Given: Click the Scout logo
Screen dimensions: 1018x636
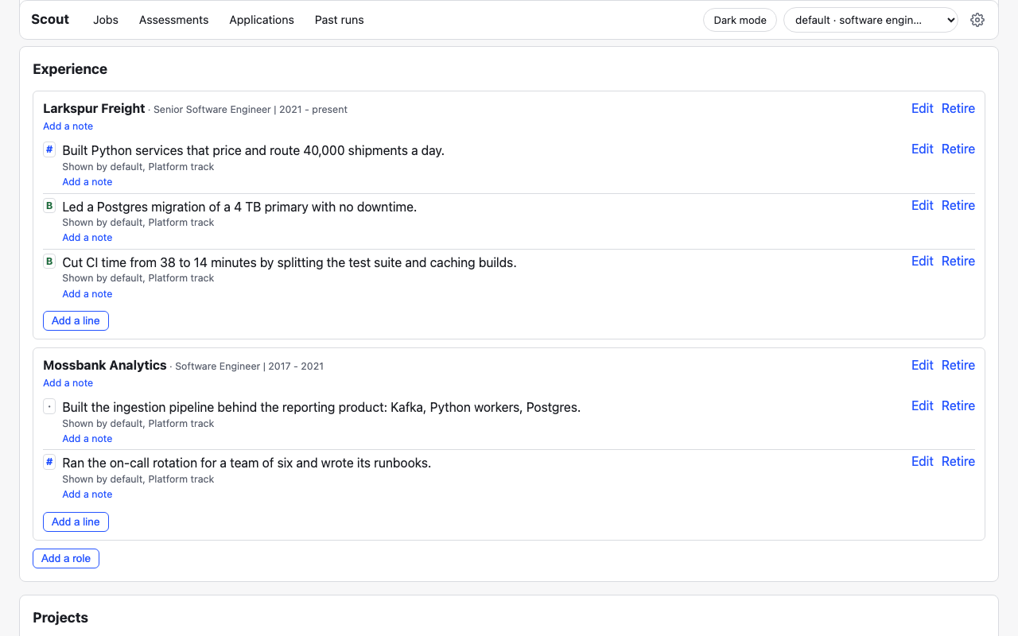Looking at the screenshot, I should coord(50,19).
